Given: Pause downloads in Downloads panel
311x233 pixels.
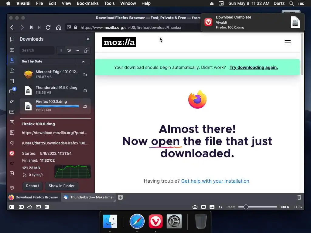Looking at the screenshot, I should point(61,51).
